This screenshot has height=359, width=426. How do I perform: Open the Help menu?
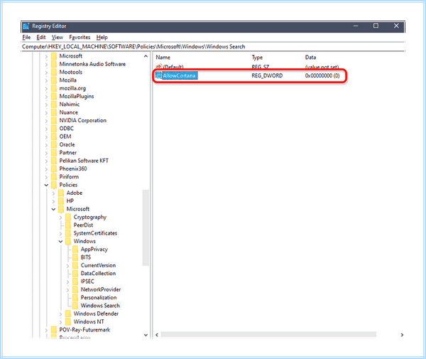(x=102, y=37)
